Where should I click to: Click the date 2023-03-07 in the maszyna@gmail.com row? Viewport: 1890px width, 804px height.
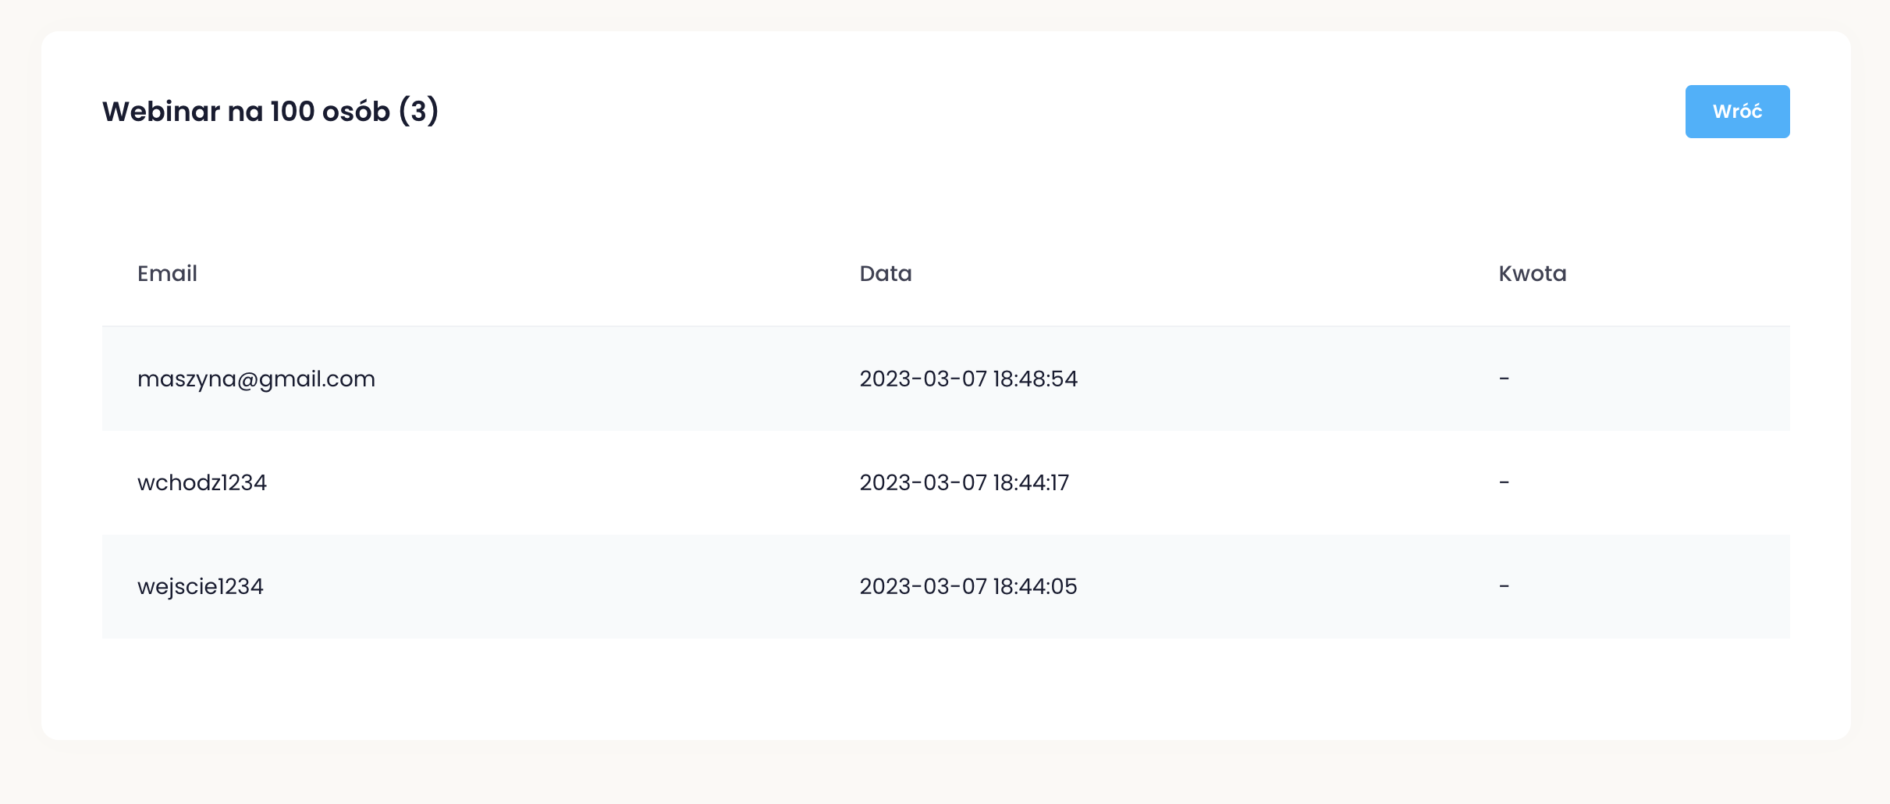pyautogui.click(x=923, y=379)
